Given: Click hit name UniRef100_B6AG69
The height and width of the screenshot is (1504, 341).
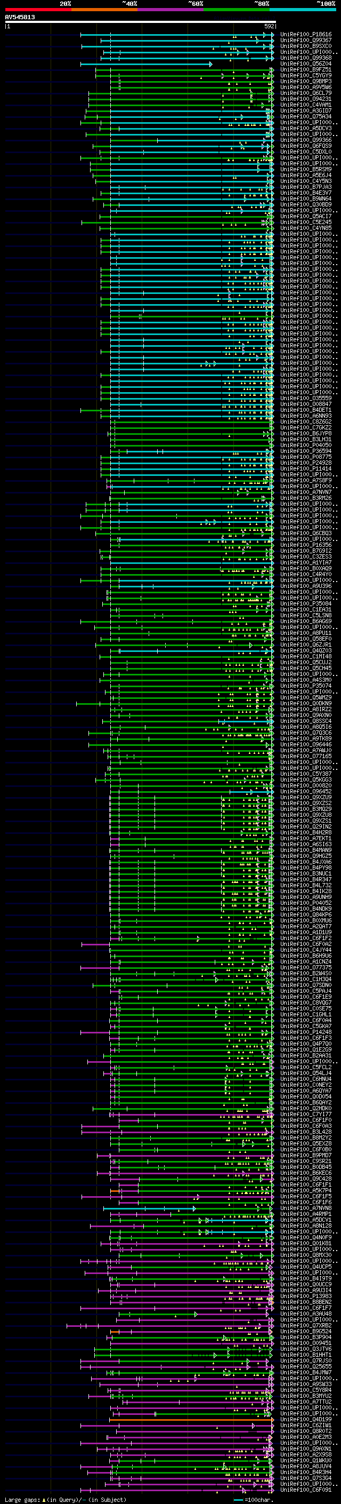Looking at the screenshot, I should pos(305,621).
